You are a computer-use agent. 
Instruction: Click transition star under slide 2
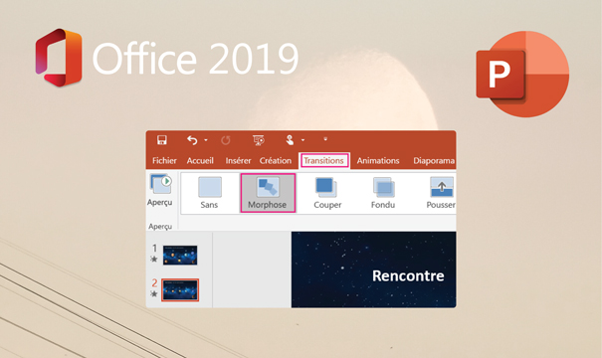pyautogui.click(x=154, y=294)
